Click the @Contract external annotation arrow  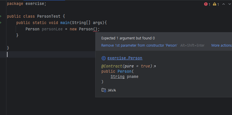[154, 66]
